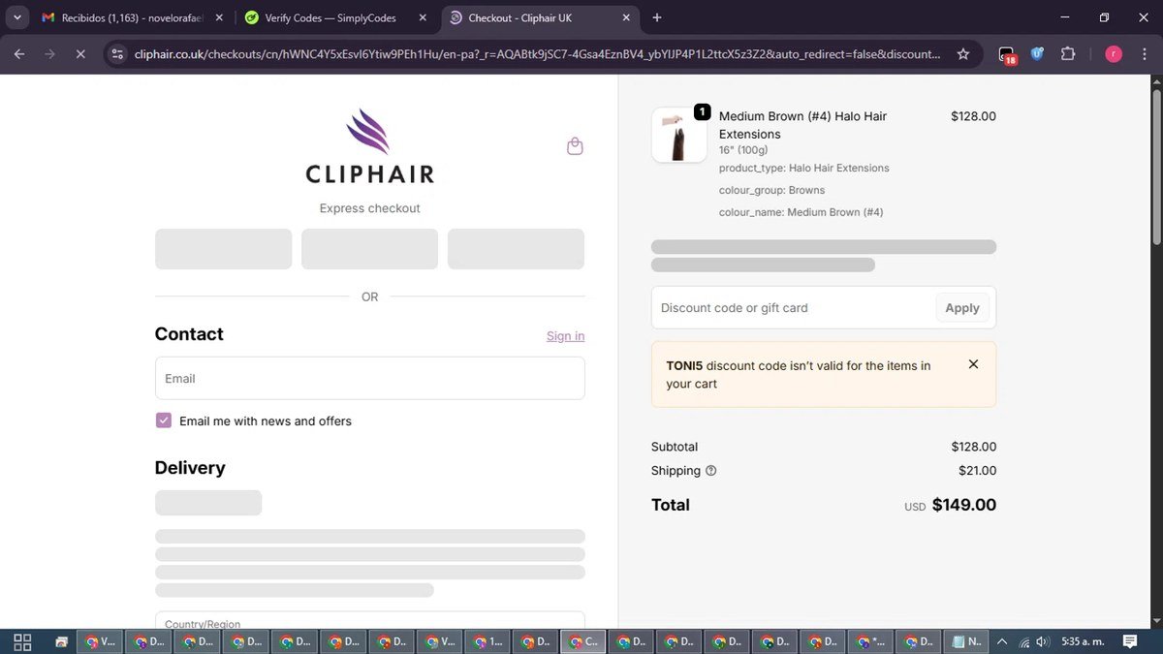Click the extension icon with red 18 badge

pyautogui.click(x=1007, y=55)
